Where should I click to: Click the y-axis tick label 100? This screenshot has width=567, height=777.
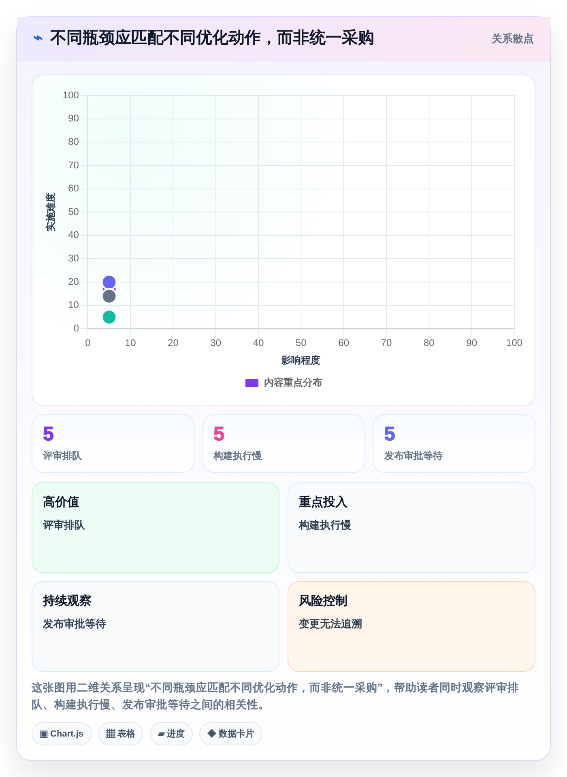tap(71, 96)
